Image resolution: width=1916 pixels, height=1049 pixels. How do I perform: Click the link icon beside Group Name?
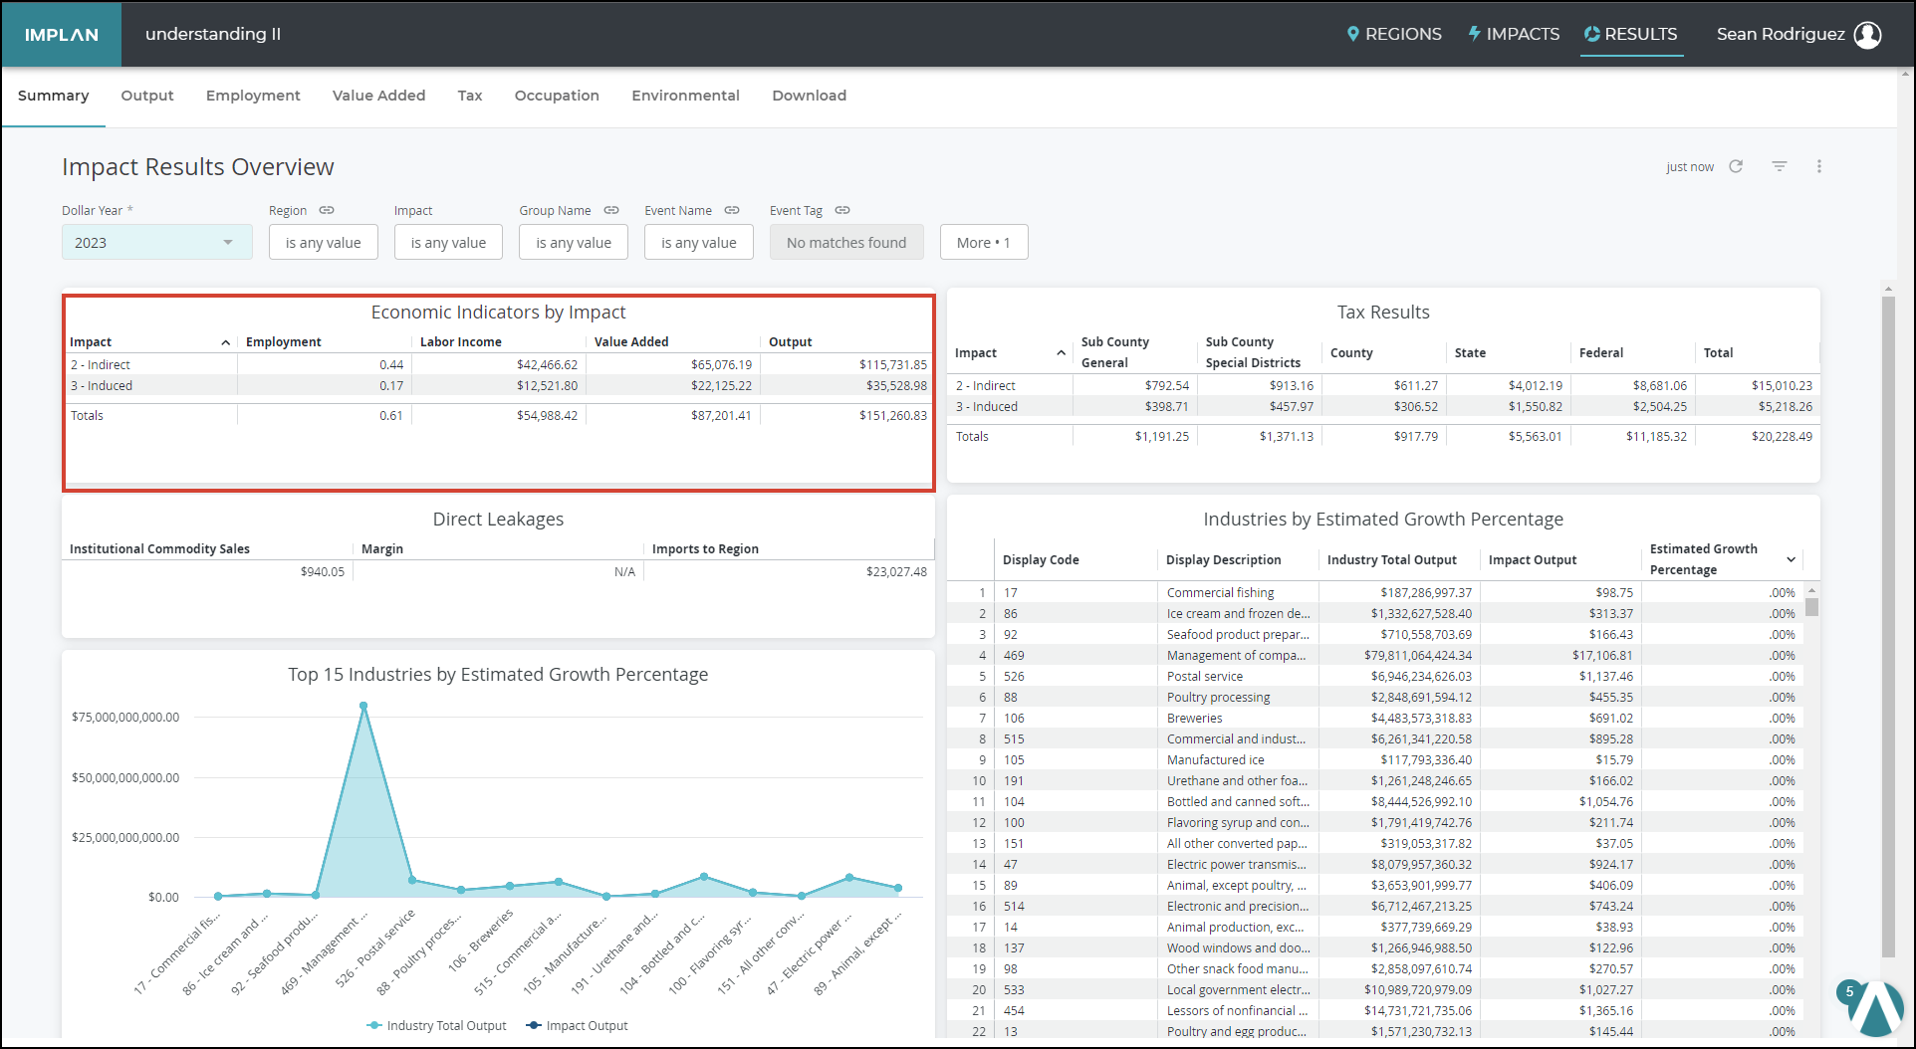point(611,210)
